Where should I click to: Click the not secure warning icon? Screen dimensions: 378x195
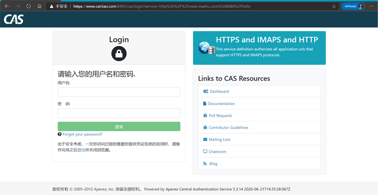[52, 6]
